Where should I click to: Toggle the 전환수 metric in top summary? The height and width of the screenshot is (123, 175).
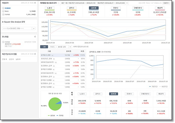[x=116, y=8]
